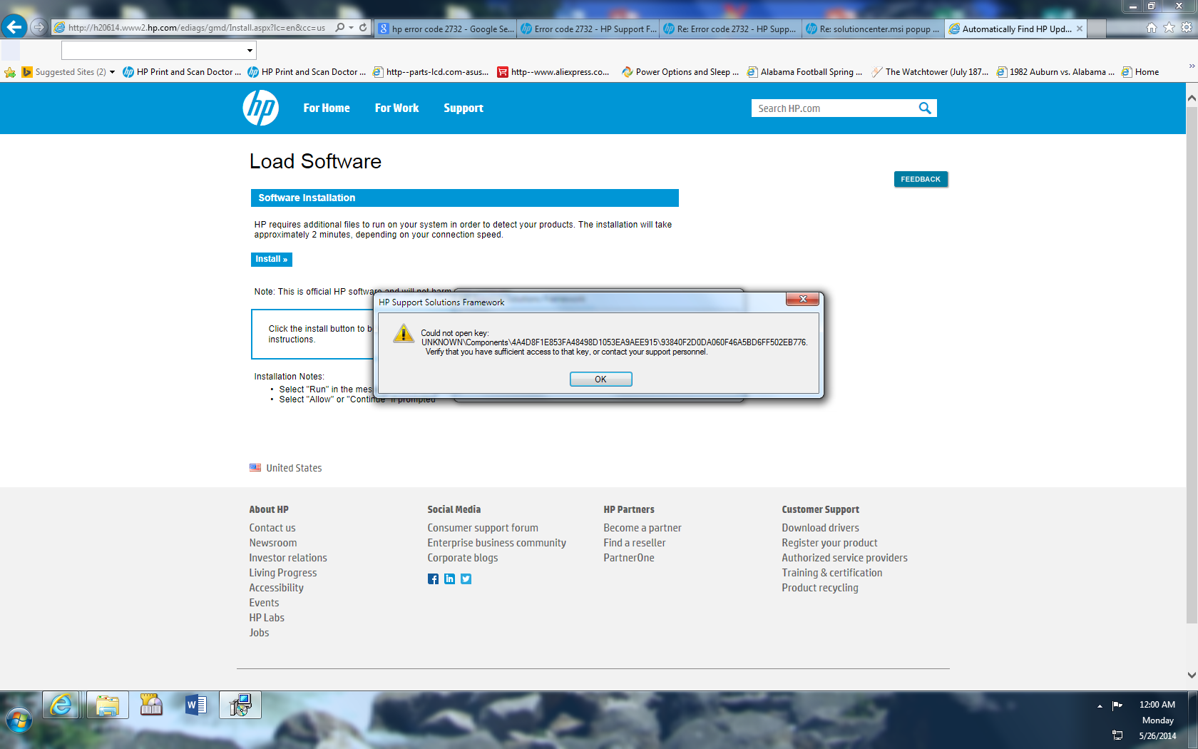Switch to Error code 2732 HP Support tab
This screenshot has width=1198, height=749.
click(588, 29)
